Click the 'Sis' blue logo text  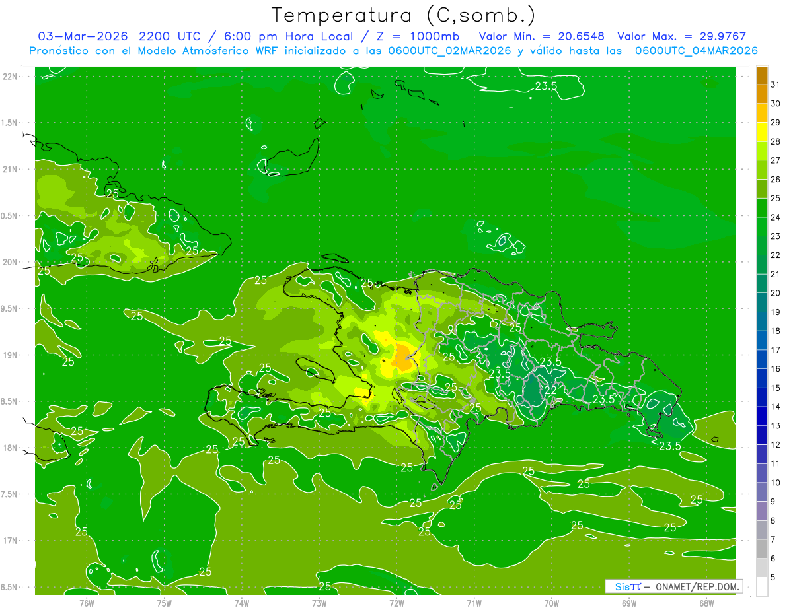coord(622,586)
